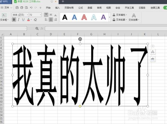
Task: Set vertical alignment to top
Action: 46,15
